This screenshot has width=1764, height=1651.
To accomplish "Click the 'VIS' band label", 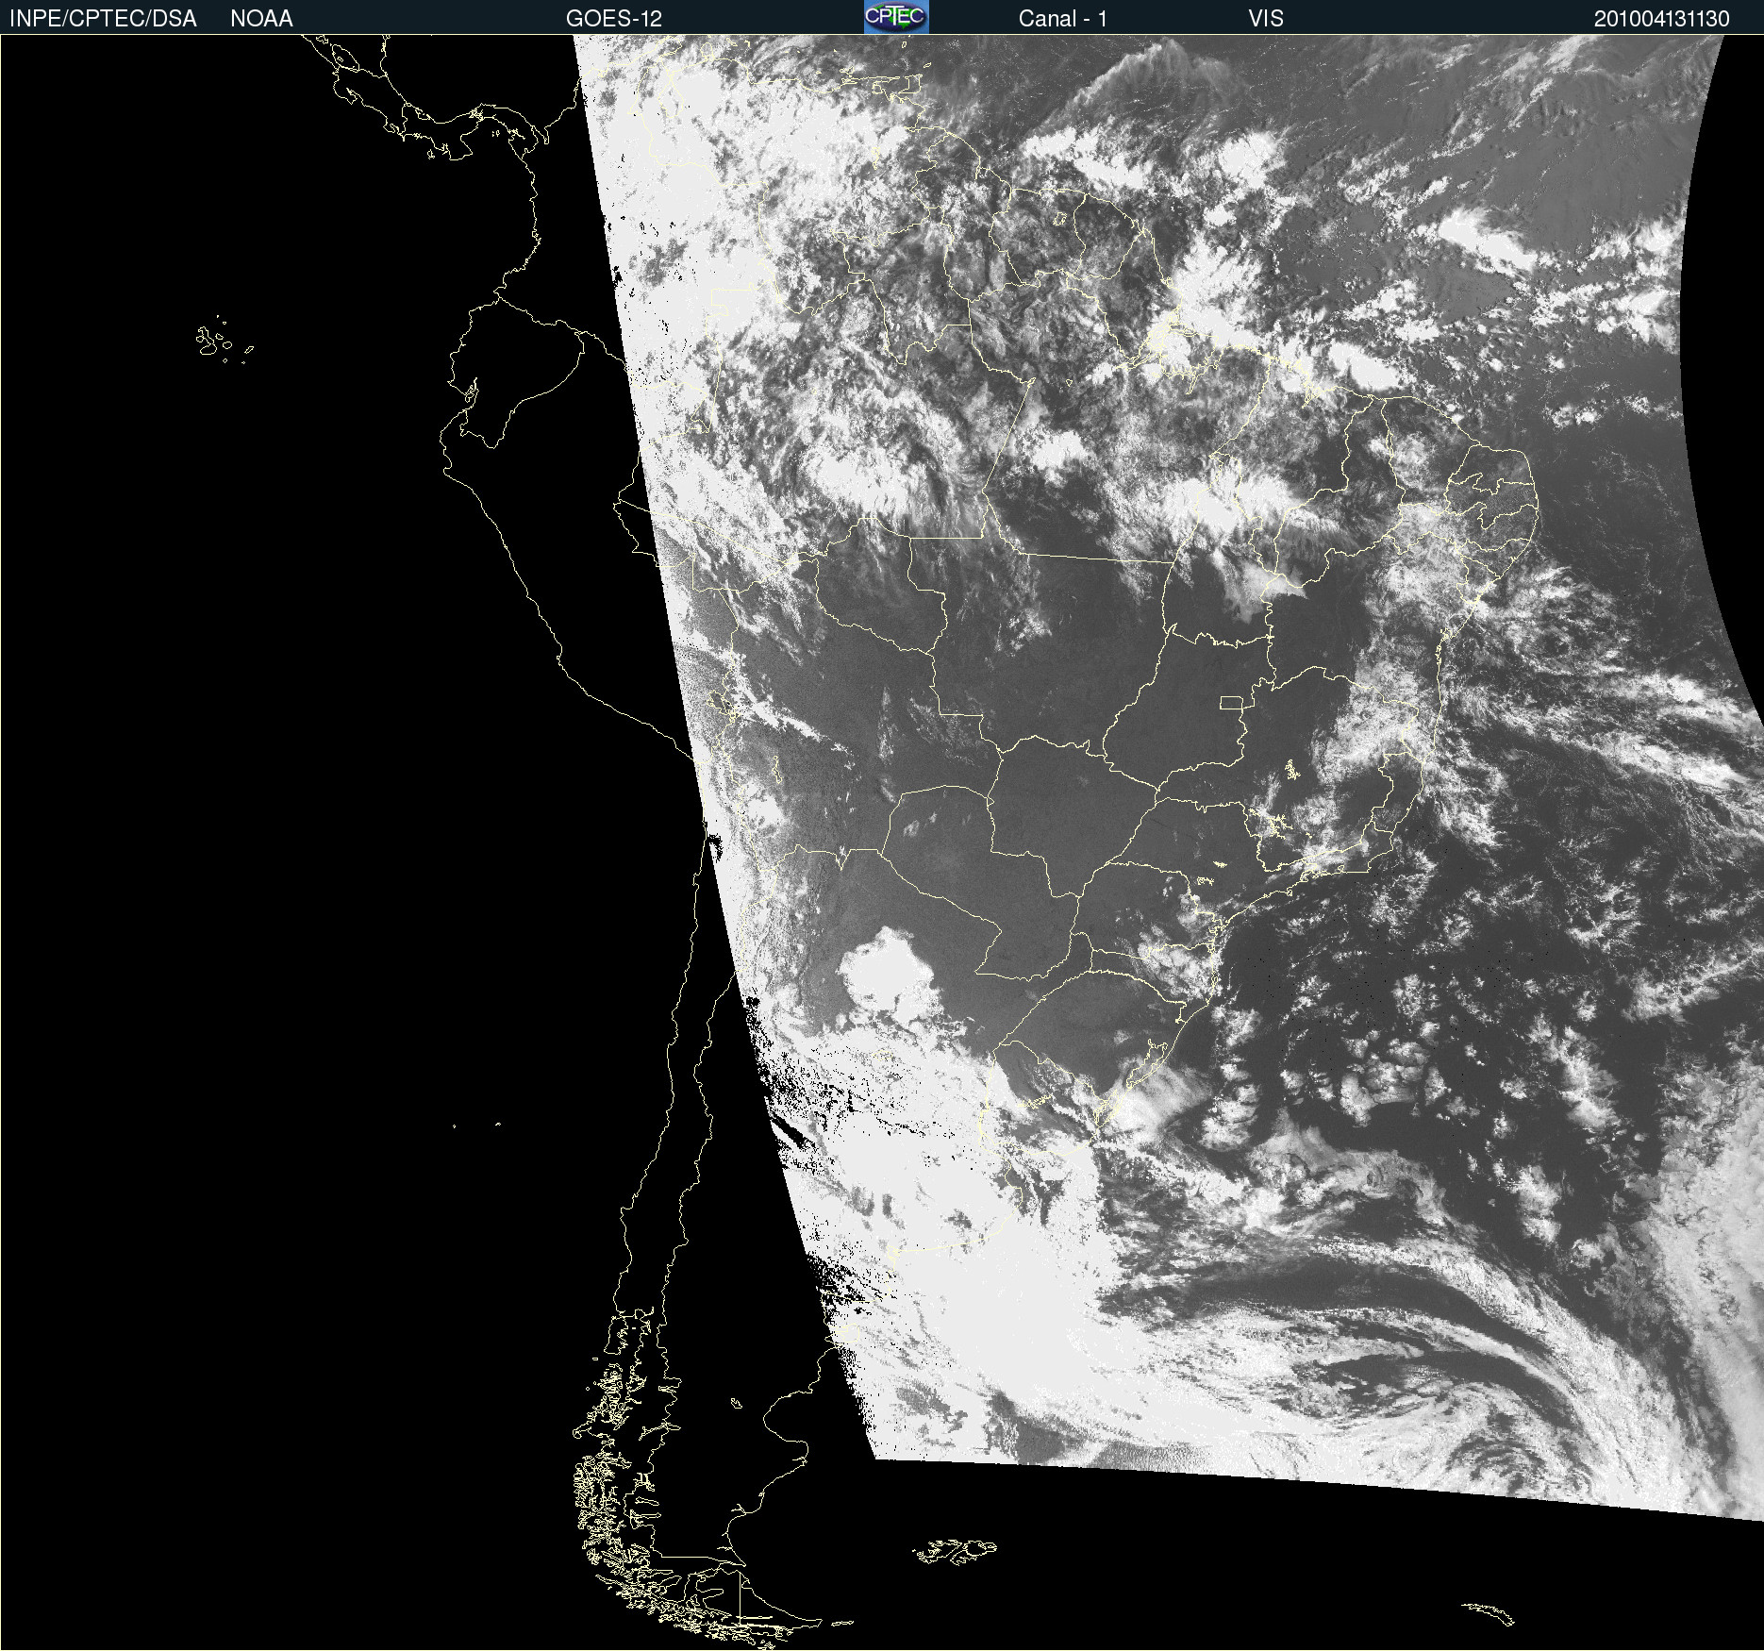I will click(x=1266, y=19).
